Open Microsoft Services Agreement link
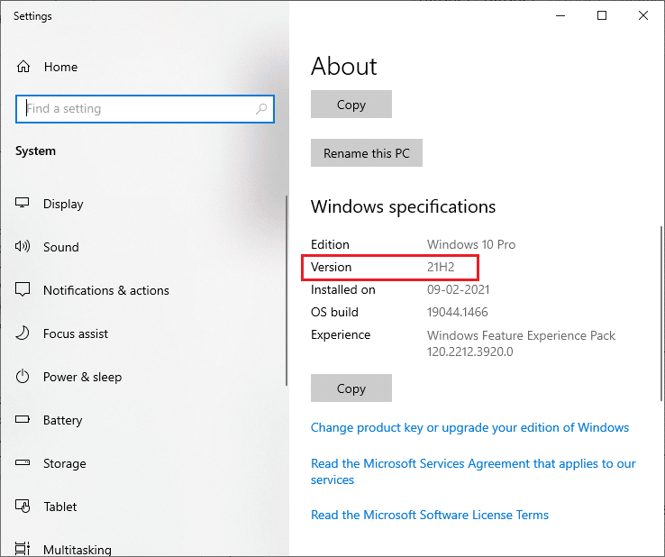This screenshot has width=665, height=557. pos(473,471)
